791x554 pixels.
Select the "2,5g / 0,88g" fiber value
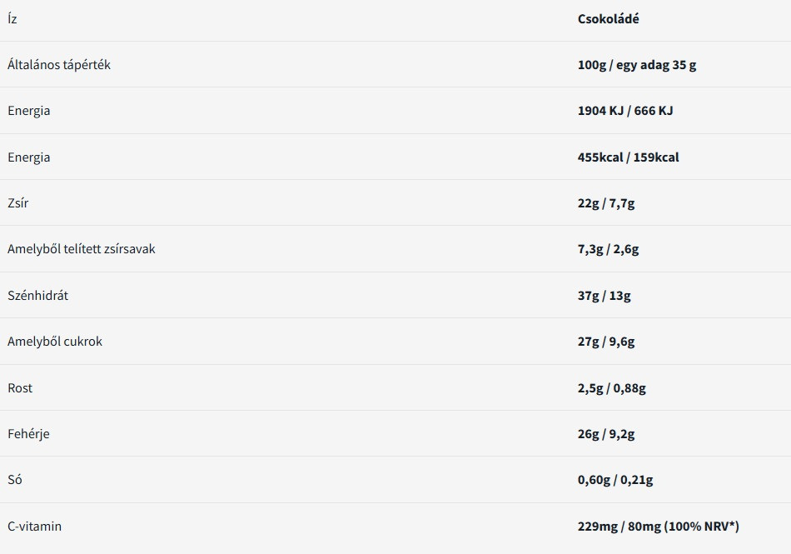tap(611, 388)
